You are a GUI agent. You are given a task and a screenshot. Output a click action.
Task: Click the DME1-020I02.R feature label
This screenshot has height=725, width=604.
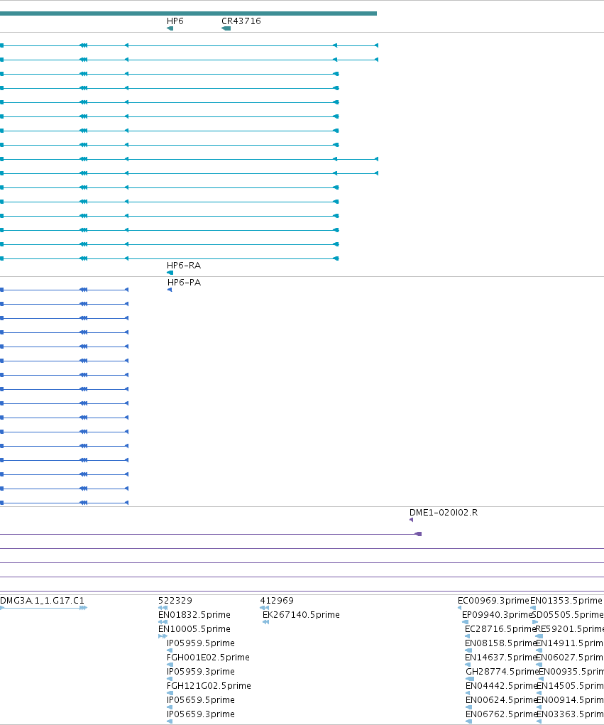tap(443, 513)
